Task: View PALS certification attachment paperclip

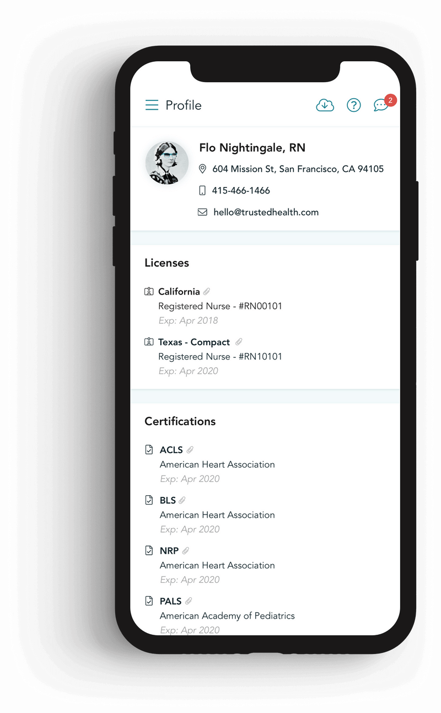Action: tap(189, 601)
